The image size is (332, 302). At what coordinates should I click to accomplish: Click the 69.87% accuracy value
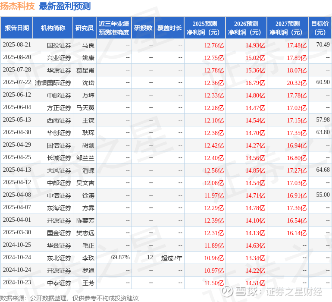pyautogui.click(x=120, y=257)
